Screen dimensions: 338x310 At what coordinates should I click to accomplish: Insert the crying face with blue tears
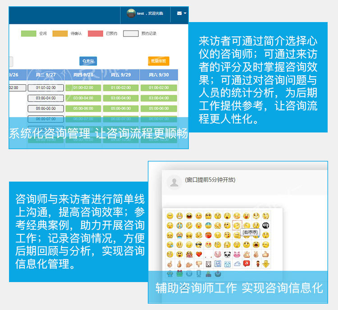(x=179, y=225)
